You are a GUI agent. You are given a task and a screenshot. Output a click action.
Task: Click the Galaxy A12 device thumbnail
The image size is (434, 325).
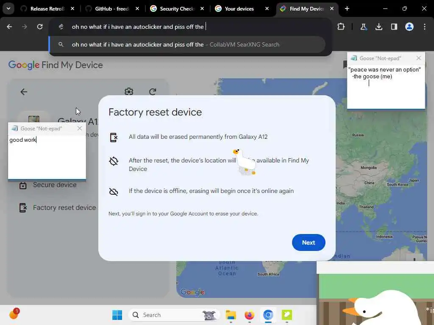(x=34, y=119)
